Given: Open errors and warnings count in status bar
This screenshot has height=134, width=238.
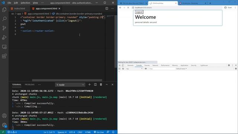Looking at the screenshot, I should 12,132.
